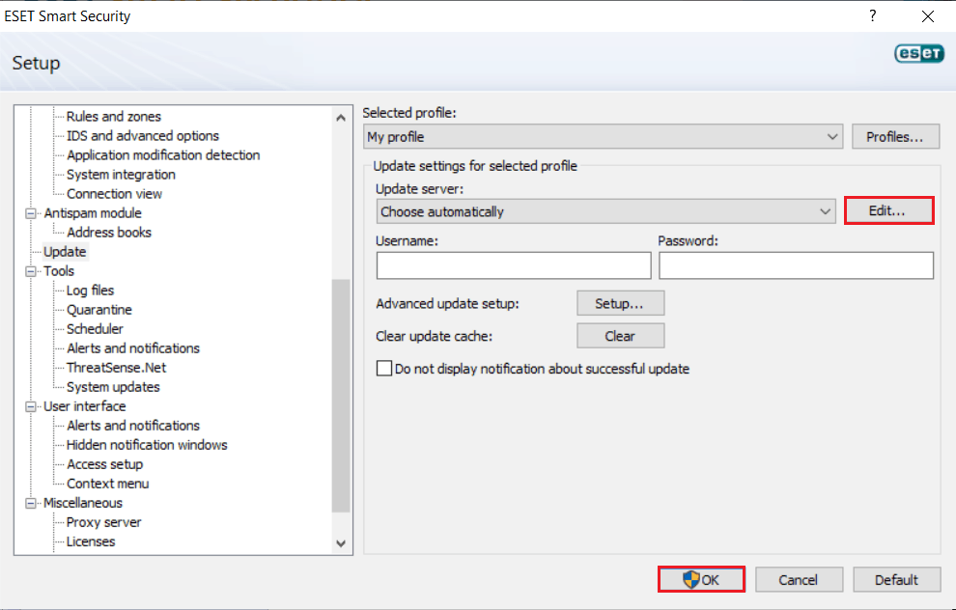The image size is (956, 610).
Task: Select System integration tree item
Action: (121, 175)
